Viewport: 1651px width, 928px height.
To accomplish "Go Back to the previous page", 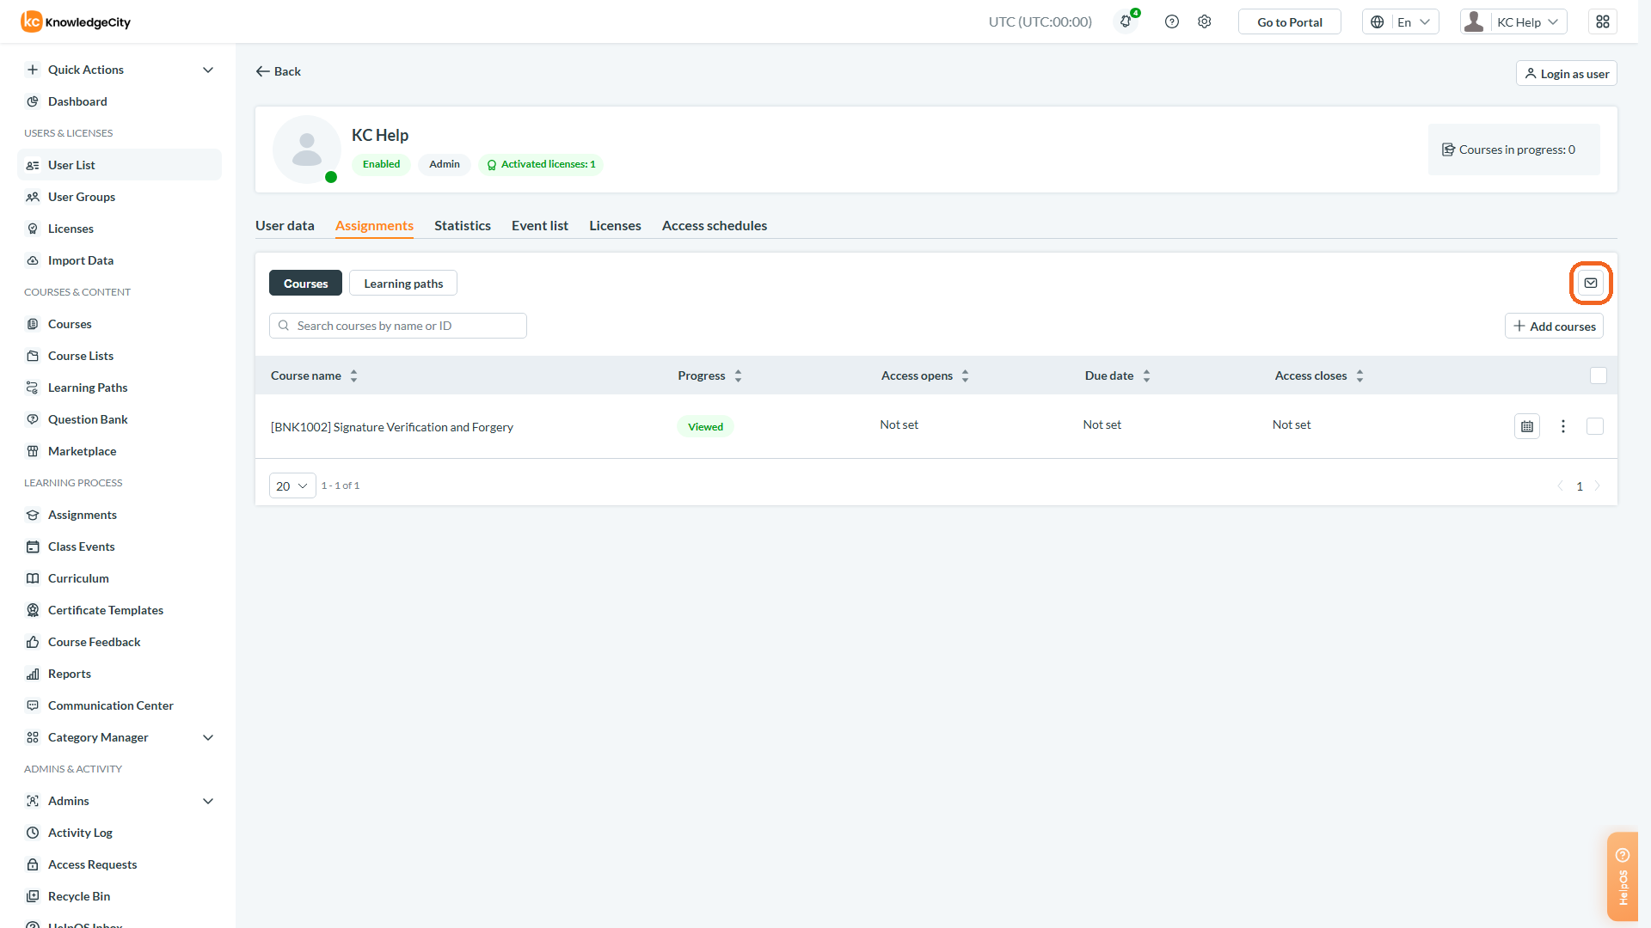I will click(279, 71).
